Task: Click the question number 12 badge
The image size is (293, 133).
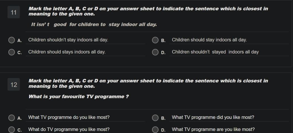Action: (14, 84)
